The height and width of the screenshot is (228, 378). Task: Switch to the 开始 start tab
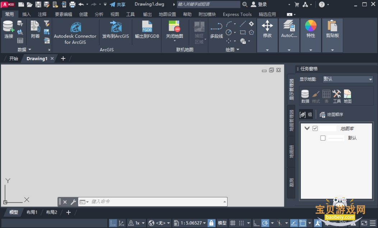point(14,58)
